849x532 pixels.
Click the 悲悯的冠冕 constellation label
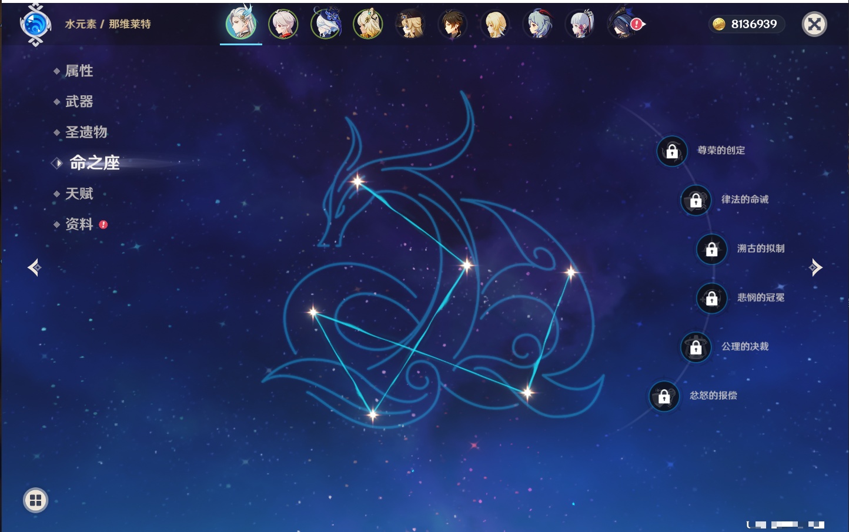(761, 297)
